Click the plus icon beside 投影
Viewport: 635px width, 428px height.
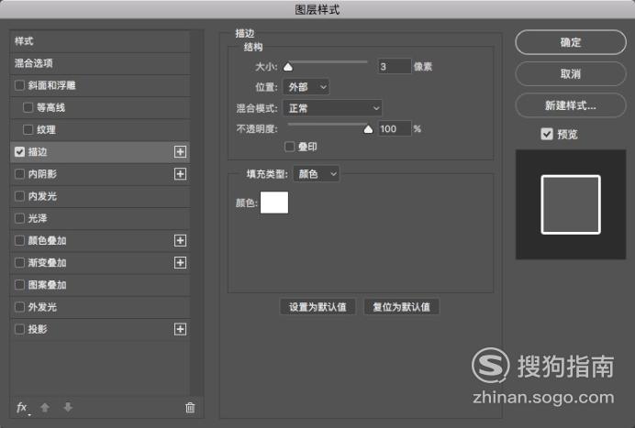point(180,329)
